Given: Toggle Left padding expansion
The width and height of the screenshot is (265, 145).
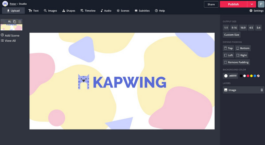Looking at the screenshot, I should pos(229,55).
